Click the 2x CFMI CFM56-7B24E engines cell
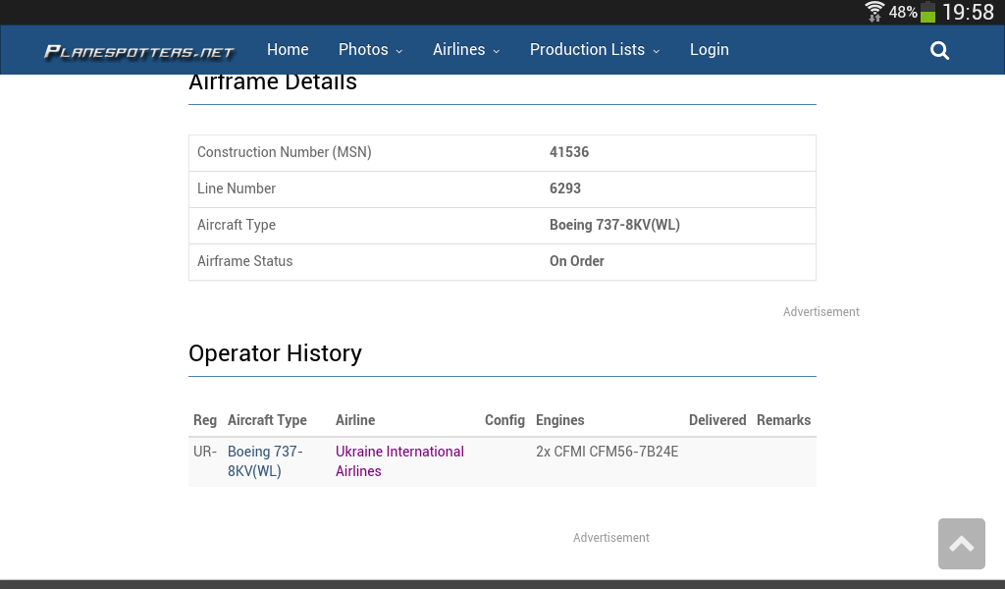The height and width of the screenshot is (589, 1005). click(x=607, y=452)
